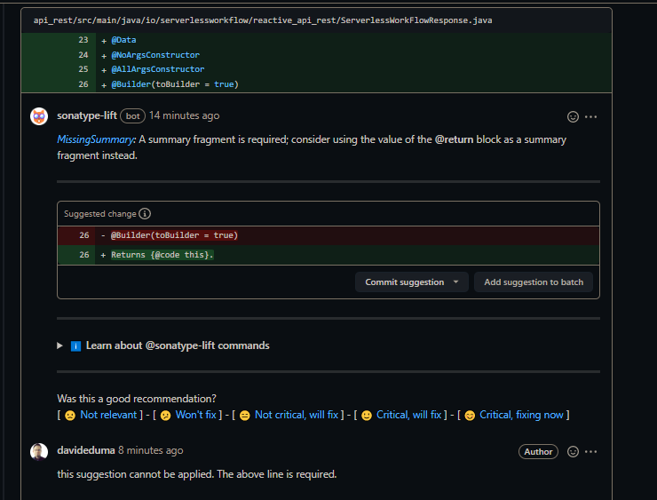
Task: Click the frowning emoji before Not relevant
Action: (70, 416)
